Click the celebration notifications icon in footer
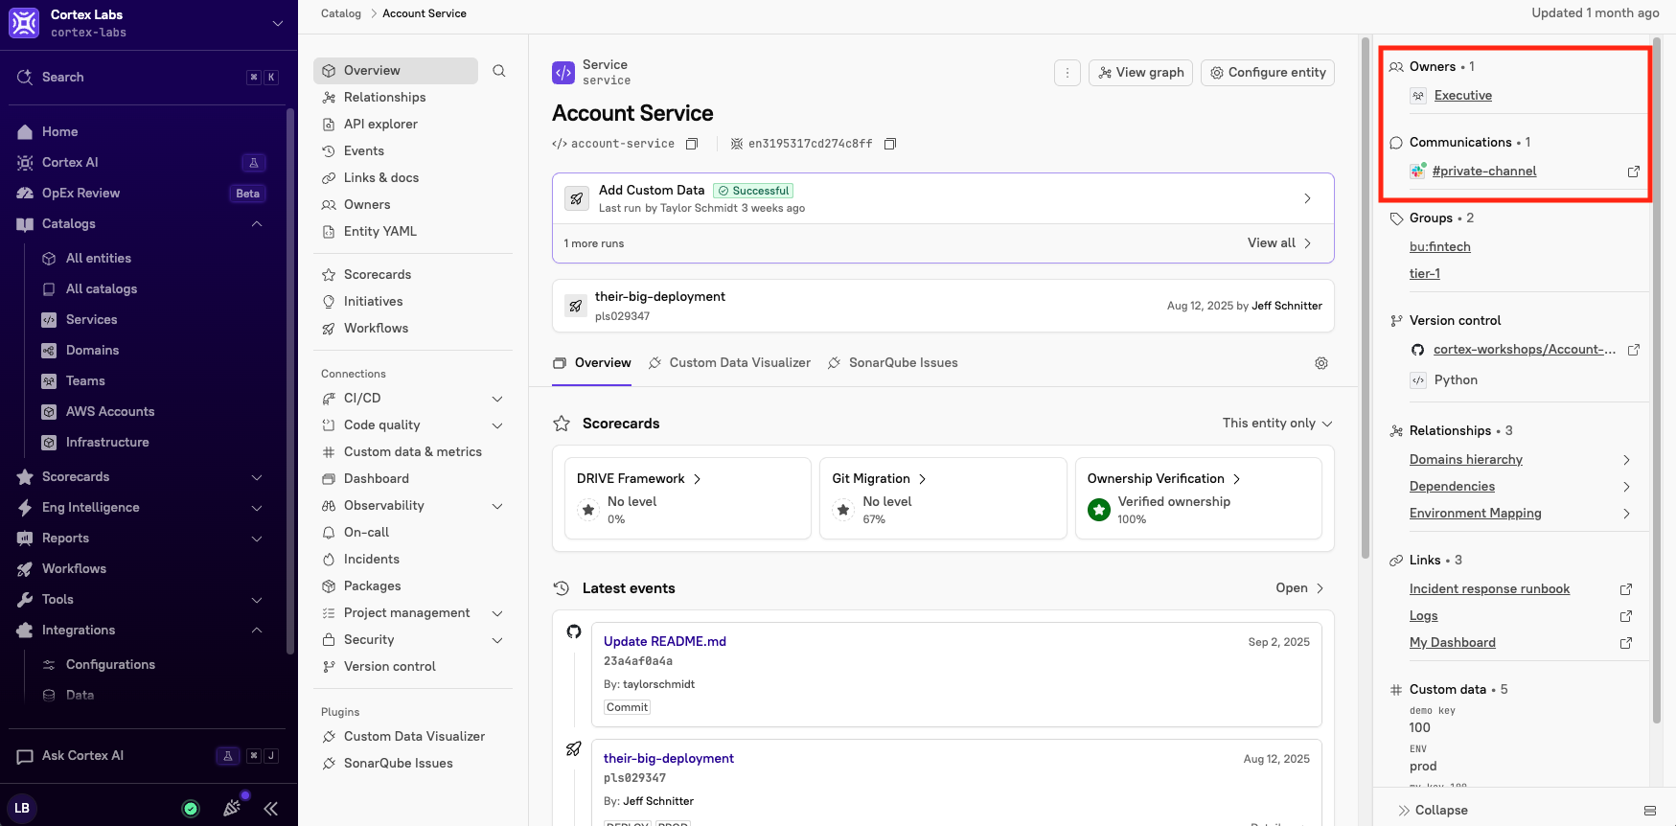The height and width of the screenshot is (826, 1676). 232,808
